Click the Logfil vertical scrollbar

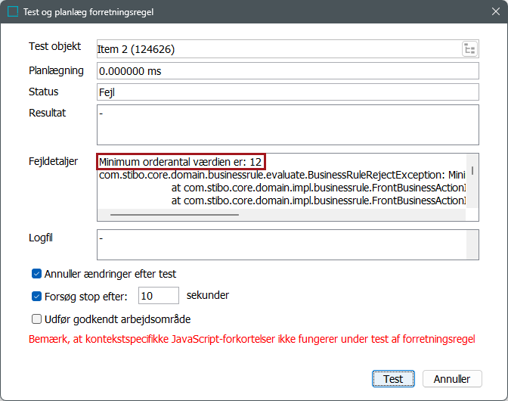(472, 245)
